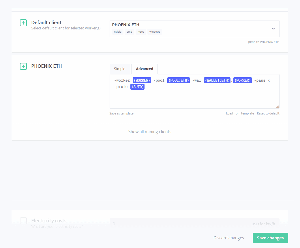300x248 pixels.
Task: Click Reset to default link
Action: pyautogui.click(x=268, y=113)
